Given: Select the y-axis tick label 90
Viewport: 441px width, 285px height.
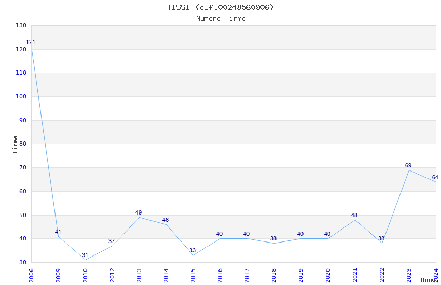Looking at the screenshot, I should point(22,120).
